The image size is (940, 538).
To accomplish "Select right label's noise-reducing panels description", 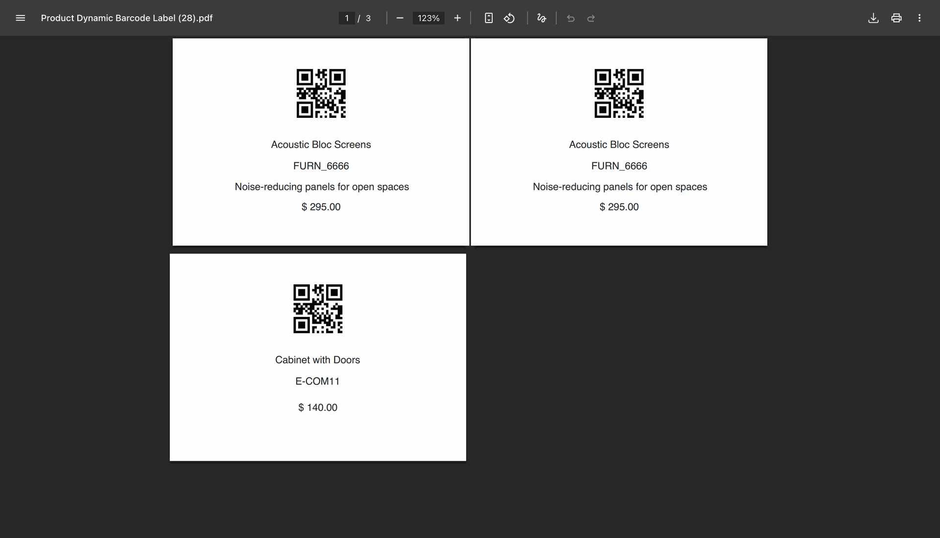I will pos(620,187).
